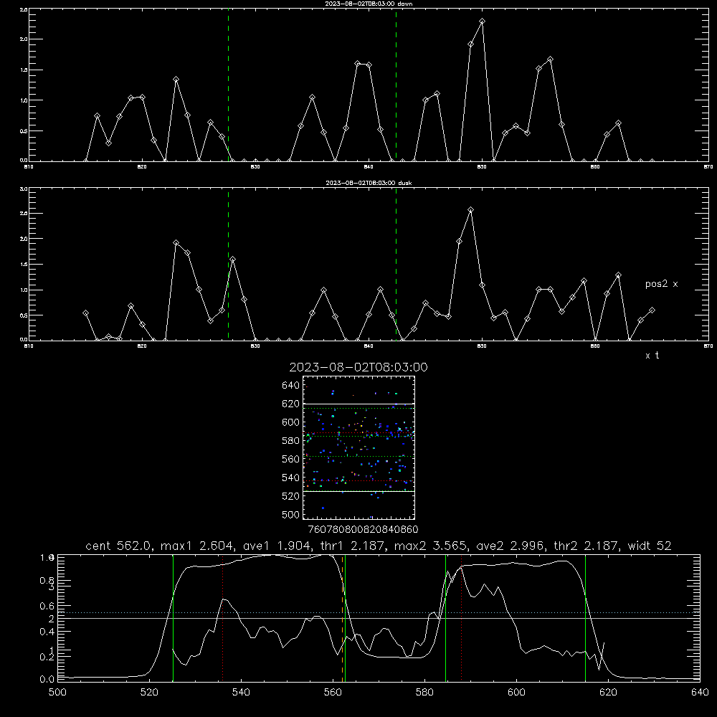Image resolution: width=717 pixels, height=717 pixels.
Task: Select the 'x t' label
Action: (x=652, y=356)
